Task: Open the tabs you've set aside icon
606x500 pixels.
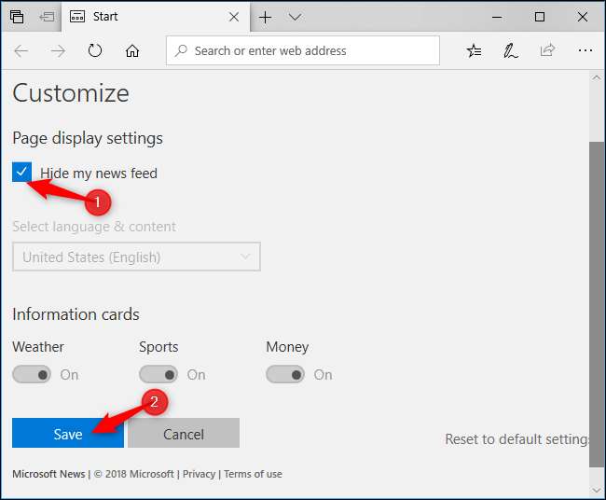Action: [x=17, y=17]
